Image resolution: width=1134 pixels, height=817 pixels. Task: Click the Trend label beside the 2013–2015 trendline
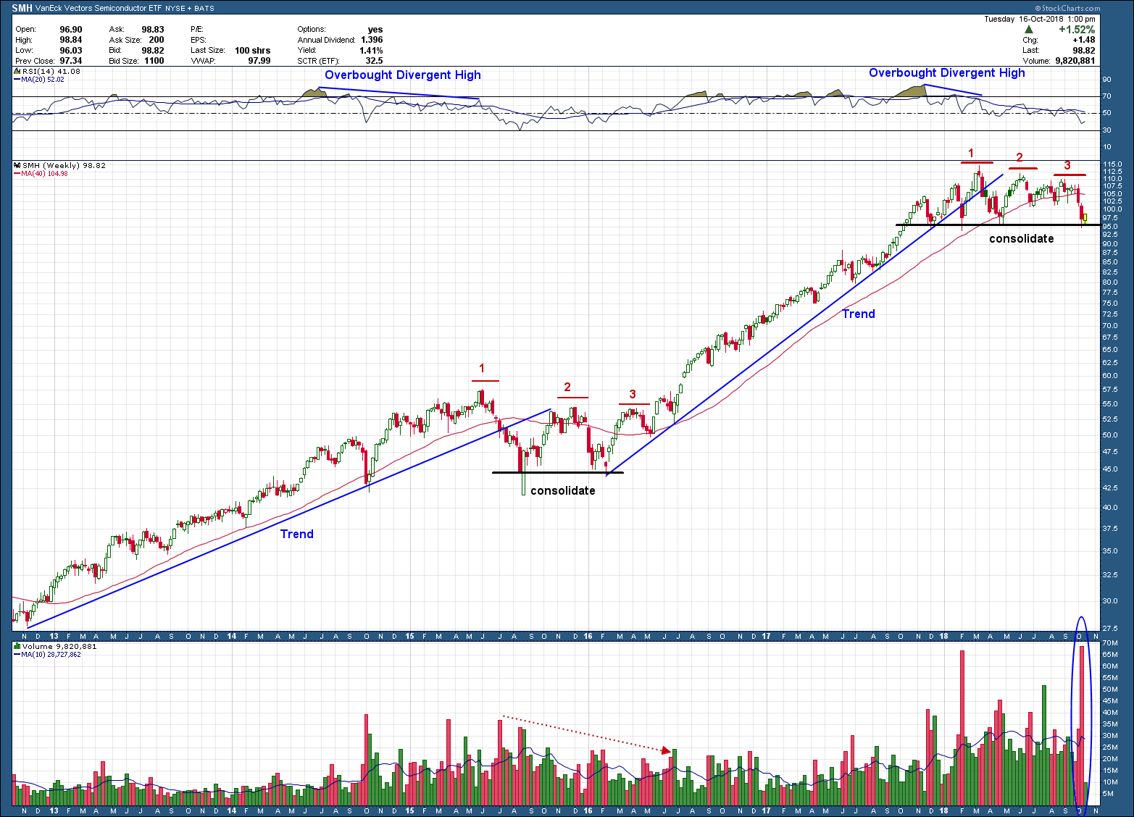[297, 534]
